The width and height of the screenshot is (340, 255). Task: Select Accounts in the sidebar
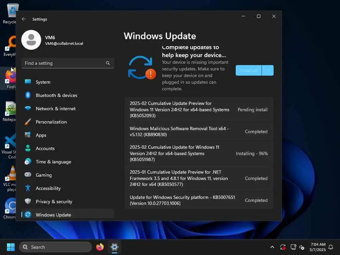68,148
